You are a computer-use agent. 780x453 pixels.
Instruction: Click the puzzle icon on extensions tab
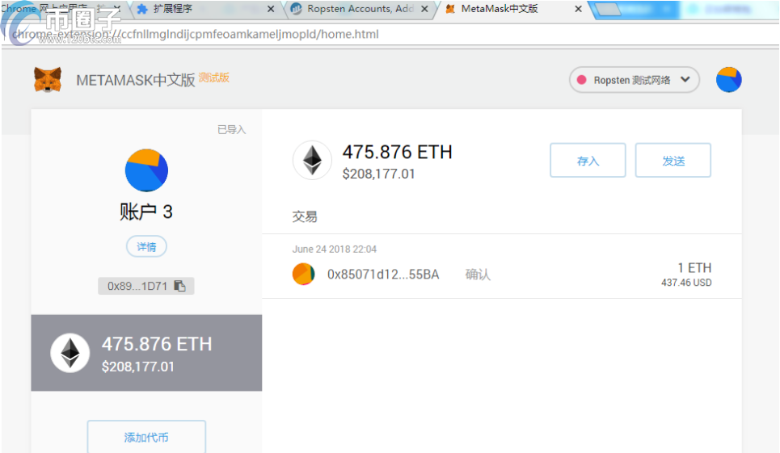coord(142,9)
